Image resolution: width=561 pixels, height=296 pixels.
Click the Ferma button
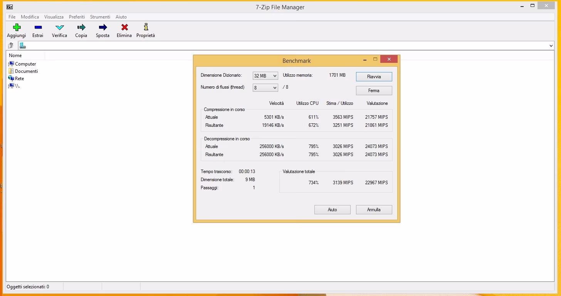click(374, 91)
